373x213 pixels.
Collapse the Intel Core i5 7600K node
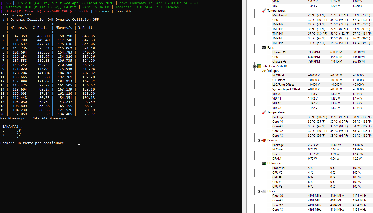pos(255,66)
